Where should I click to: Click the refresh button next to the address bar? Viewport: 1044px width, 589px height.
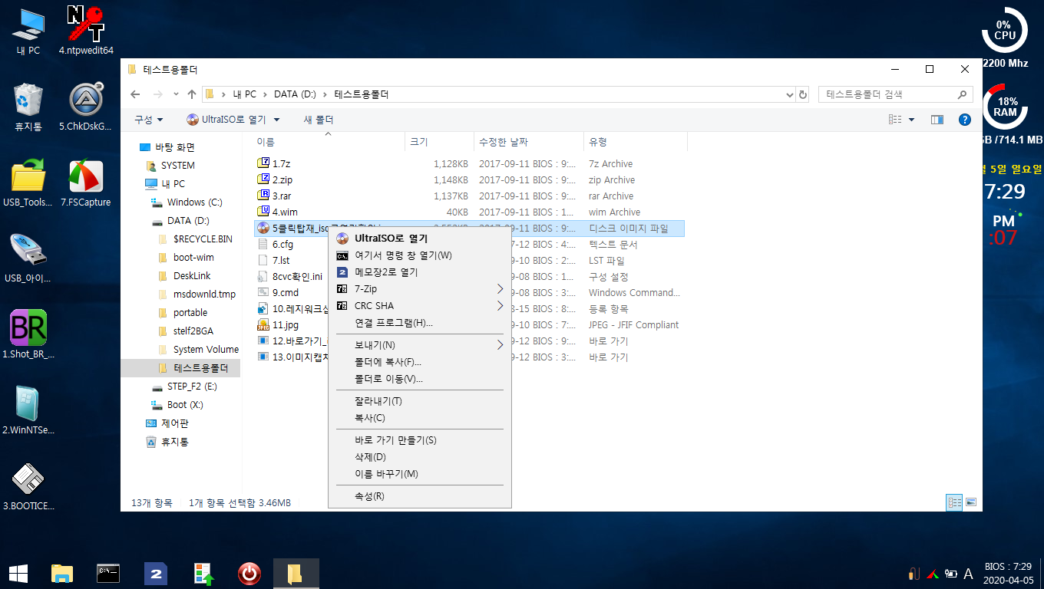point(803,94)
